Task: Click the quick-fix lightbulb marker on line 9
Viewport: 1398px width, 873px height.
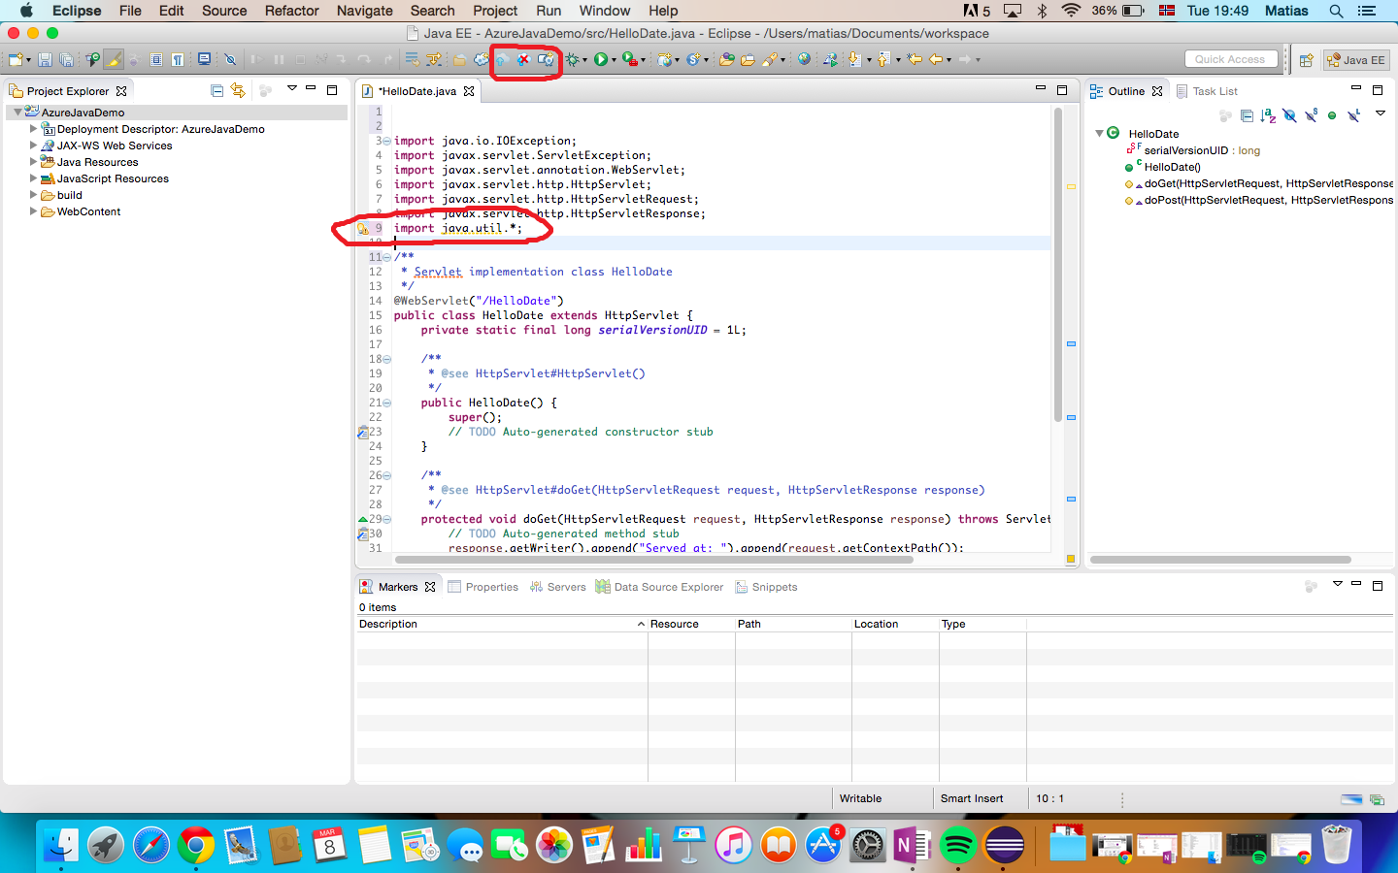Action: (x=362, y=229)
